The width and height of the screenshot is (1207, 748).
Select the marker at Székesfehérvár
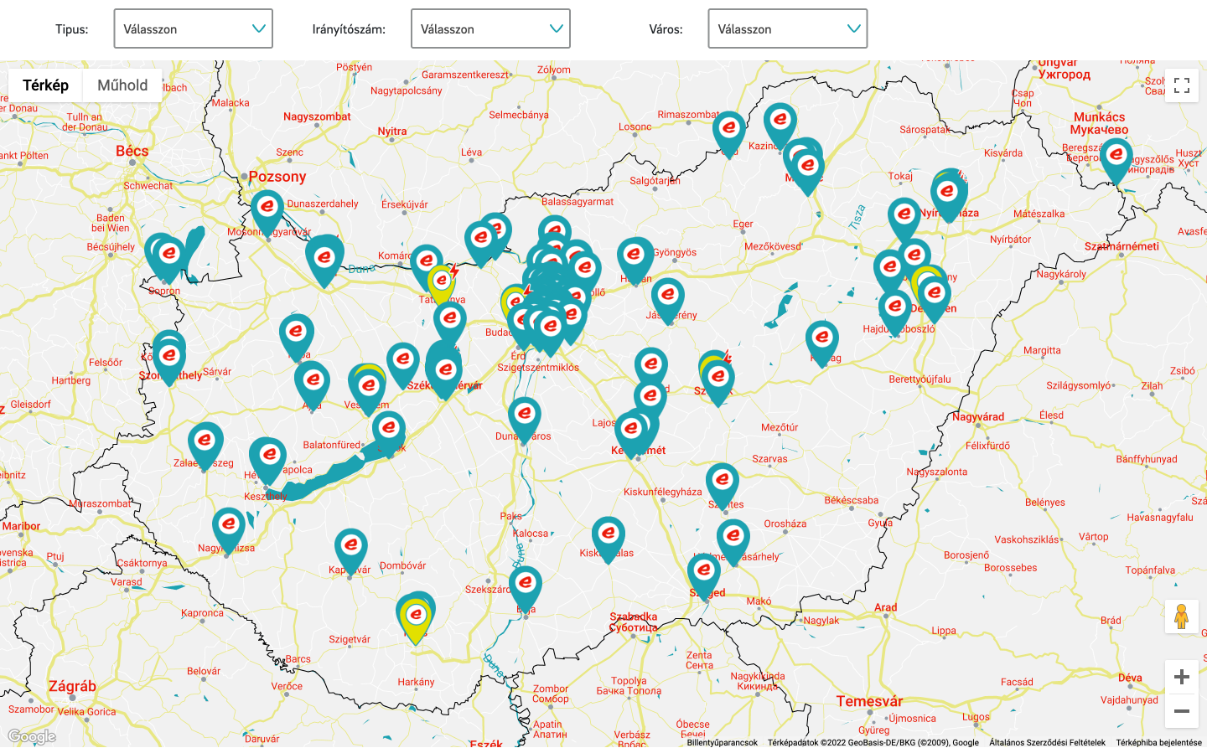tap(445, 376)
